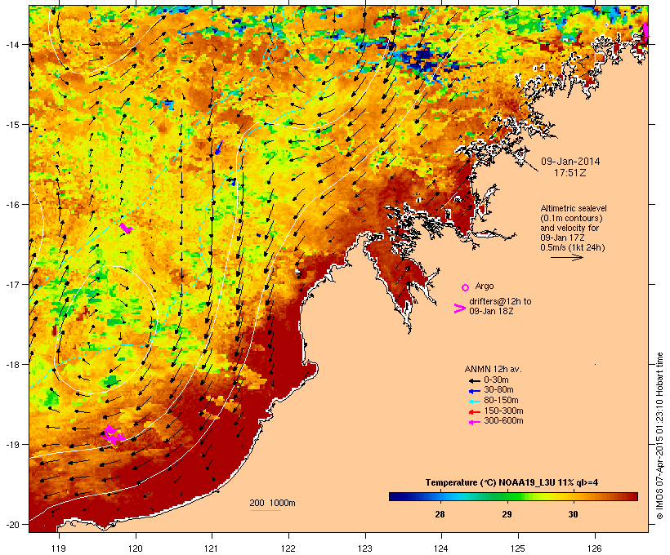Screen dimensions: 670x555
Task: Click the latitude axis label -14
Action: (11, 44)
